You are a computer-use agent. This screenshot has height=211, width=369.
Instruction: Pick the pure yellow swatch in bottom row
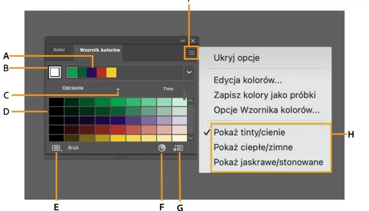pos(118,138)
